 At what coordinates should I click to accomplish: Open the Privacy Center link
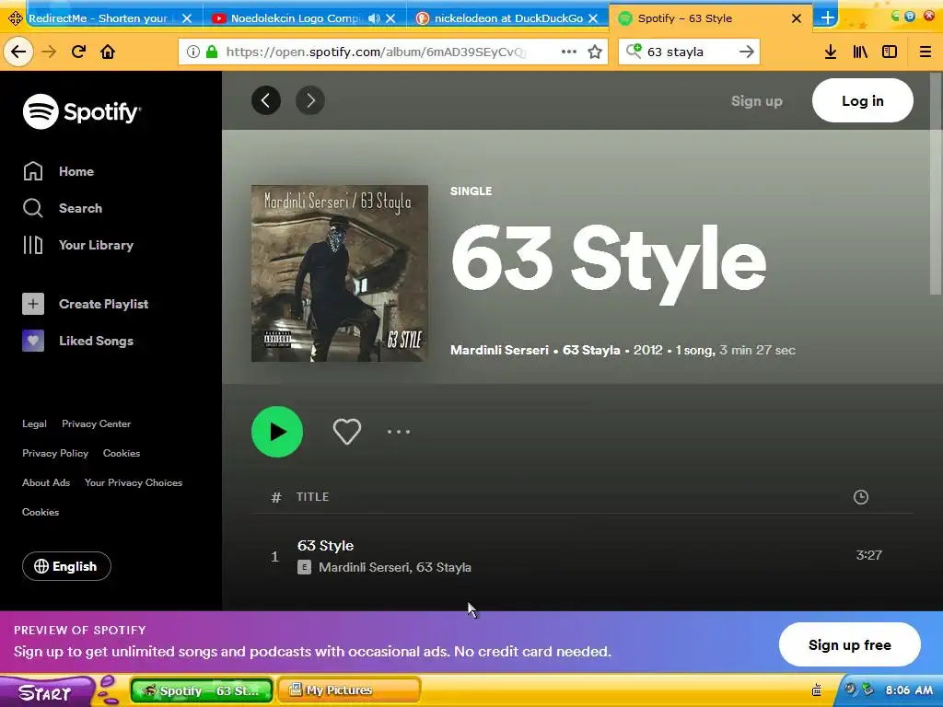click(96, 423)
